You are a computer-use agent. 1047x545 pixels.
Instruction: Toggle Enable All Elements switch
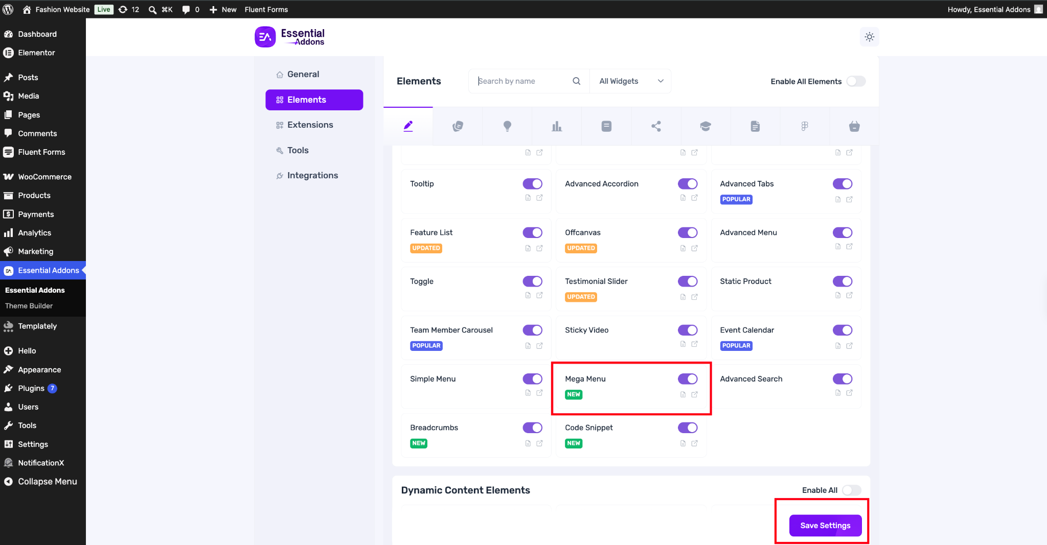(x=856, y=81)
